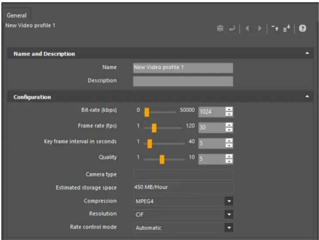The height and width of the screenshot is (240, 319).
Task: Collapse the Name and Description section
Action: (x=307, y=53)
